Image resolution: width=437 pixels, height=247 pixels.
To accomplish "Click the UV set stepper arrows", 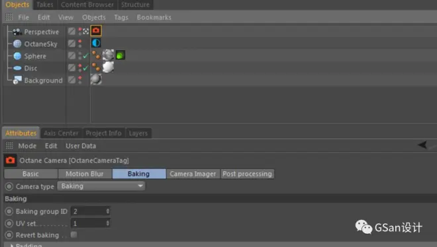I will click(x=107, y=223).
